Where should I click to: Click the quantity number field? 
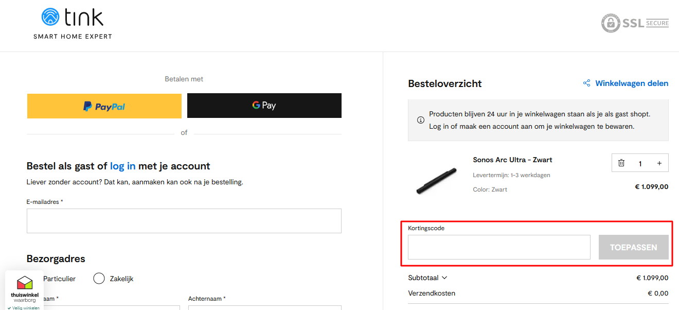click(640, 163)
